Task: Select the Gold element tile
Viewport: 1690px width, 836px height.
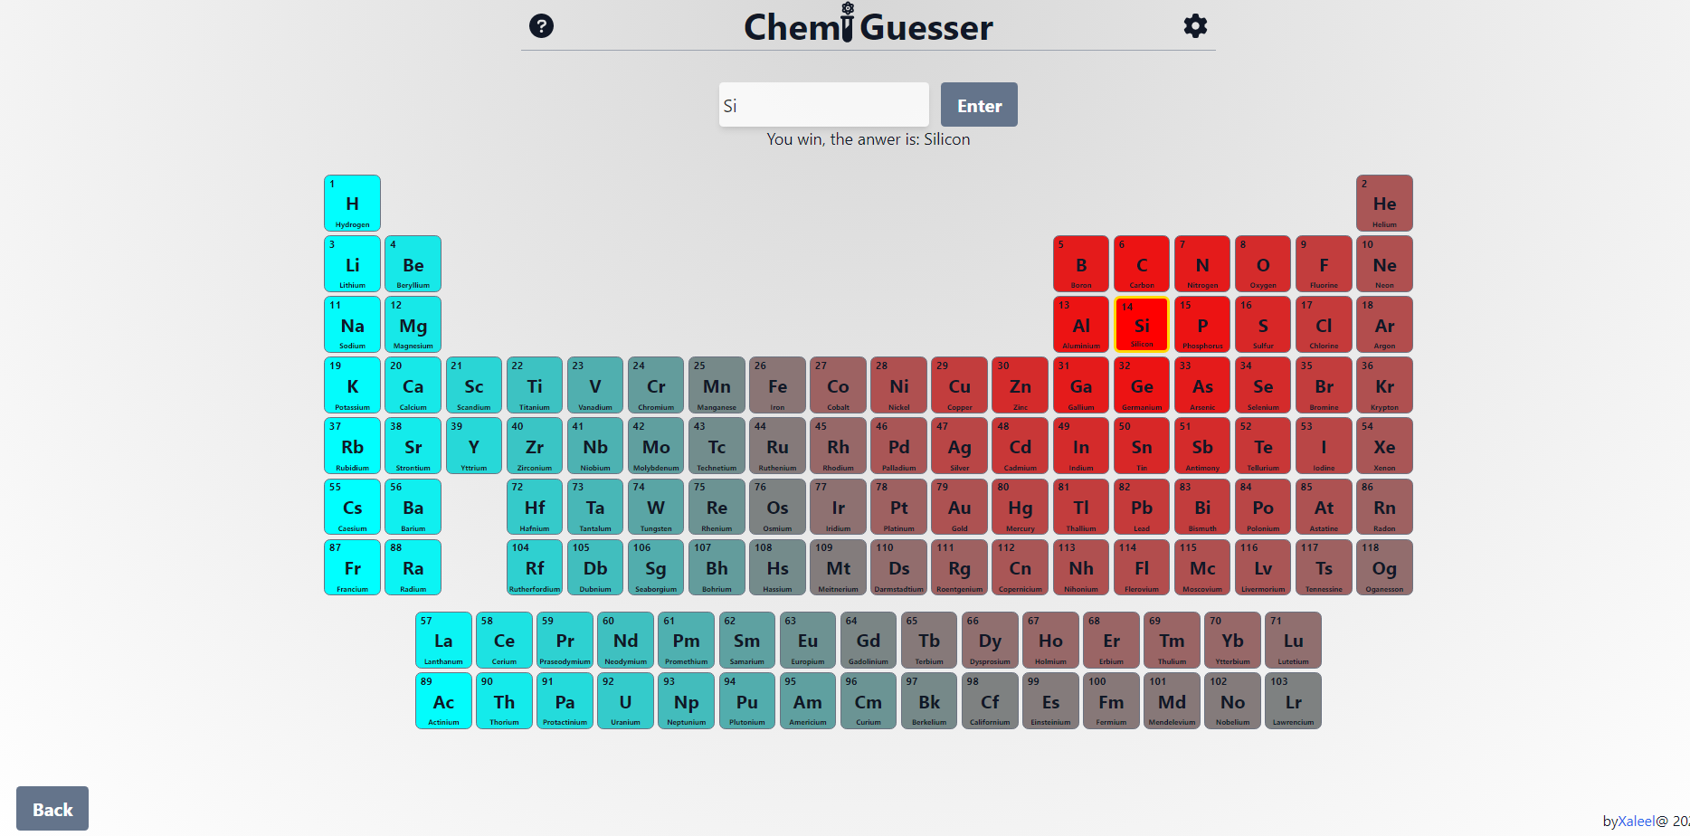Action: pos(959,507)
